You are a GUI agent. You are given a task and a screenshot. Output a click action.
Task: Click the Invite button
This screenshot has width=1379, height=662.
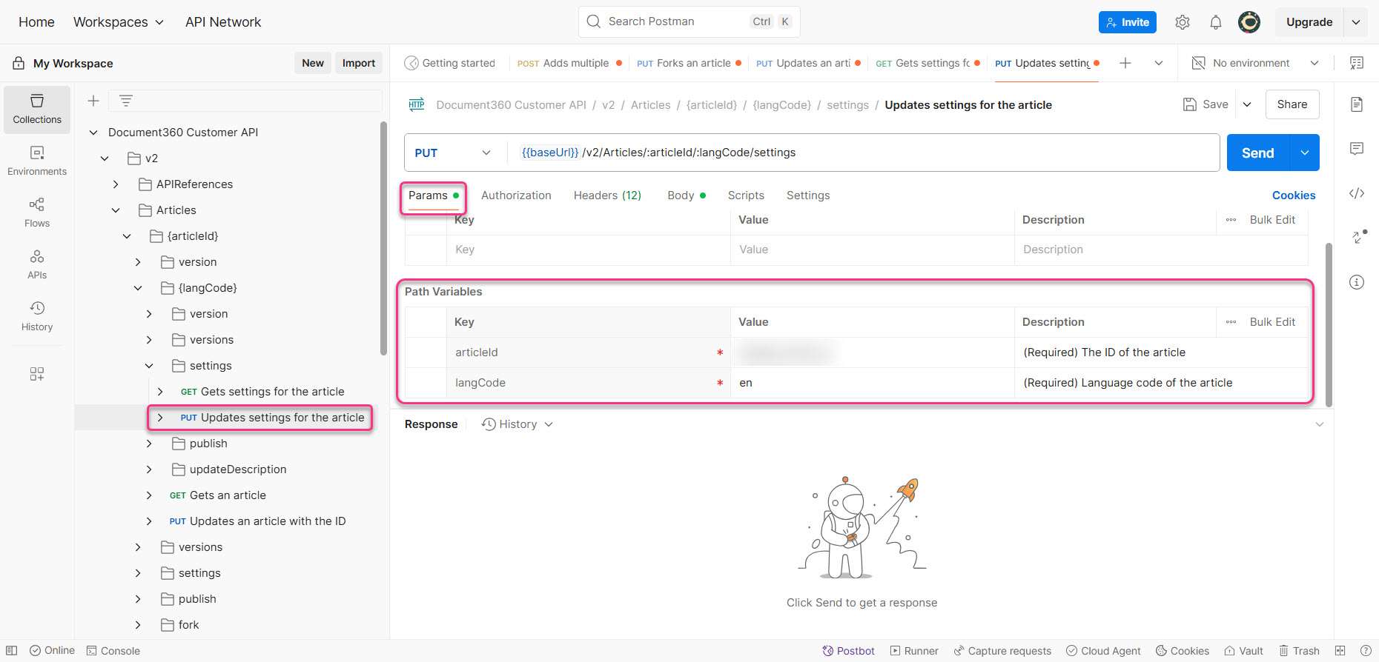[1128, 22]
